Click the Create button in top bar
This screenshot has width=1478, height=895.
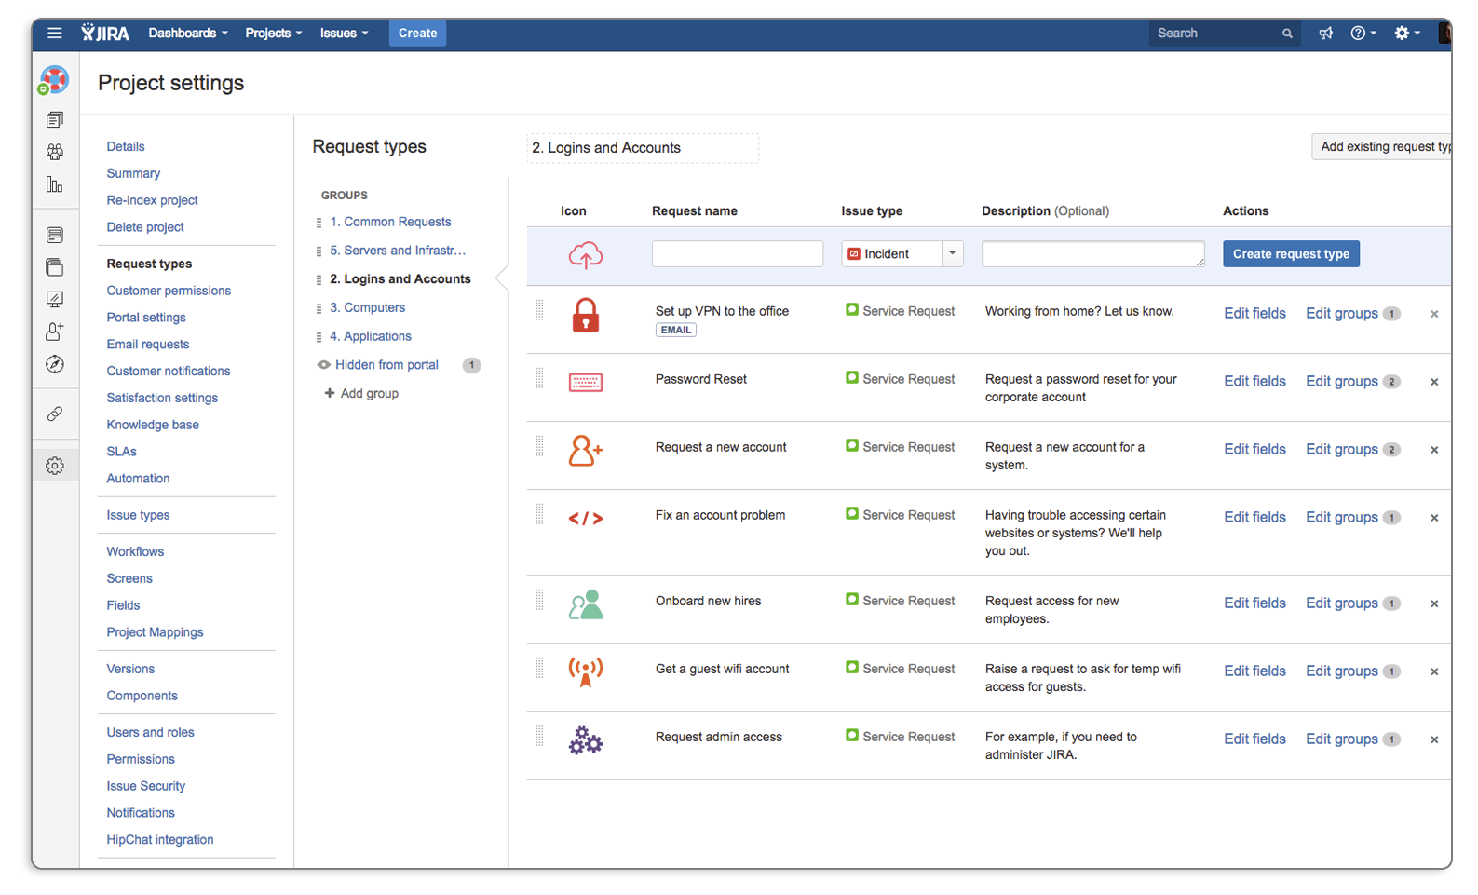coord(417,34)
